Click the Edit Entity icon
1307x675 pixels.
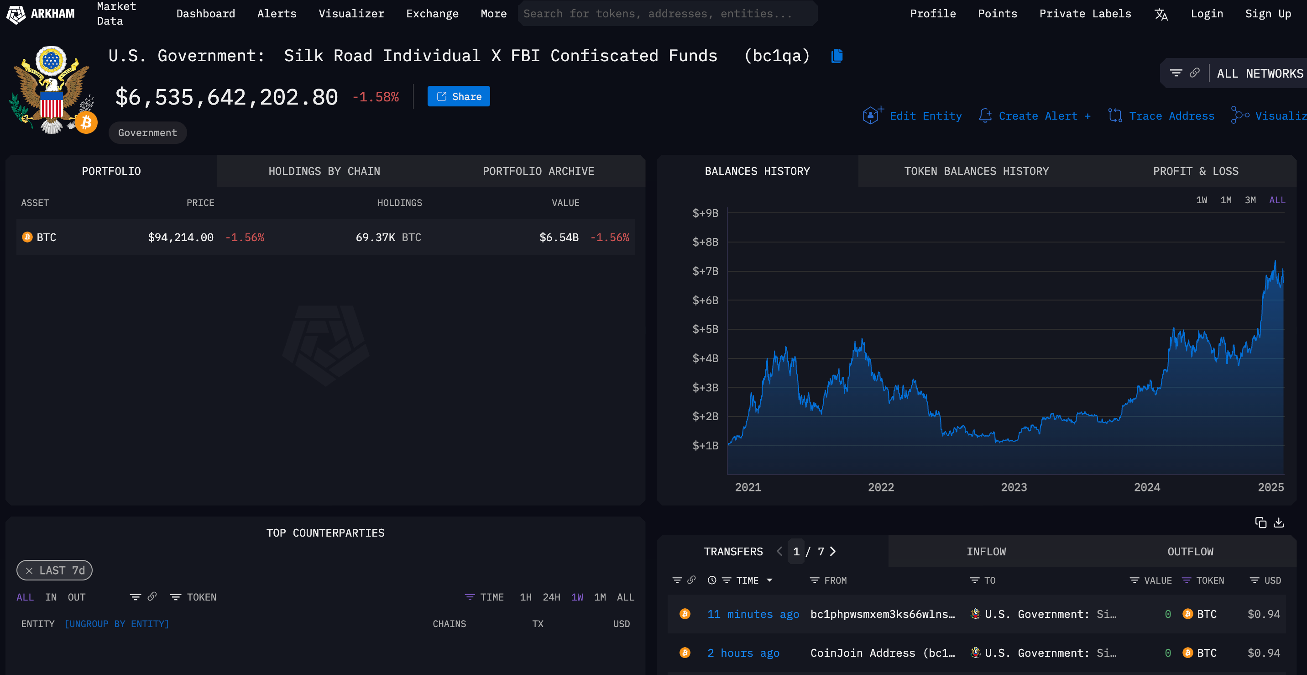click(x=872, y=116)
